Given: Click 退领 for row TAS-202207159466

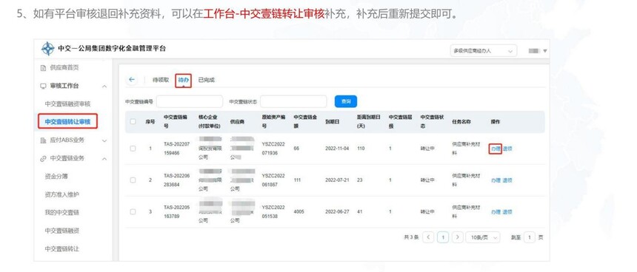Looking at the screenshot, I should 507,149.
